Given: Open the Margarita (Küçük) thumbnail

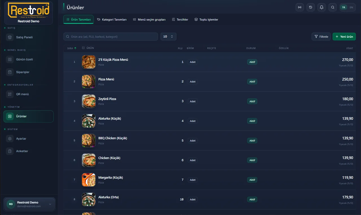Looking at the screenshot, I should [89, 180].
